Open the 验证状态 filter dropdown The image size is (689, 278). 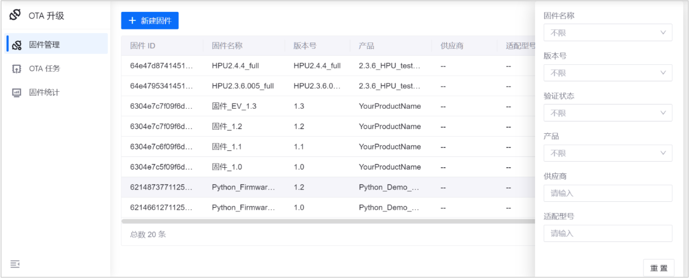[607, 113]
